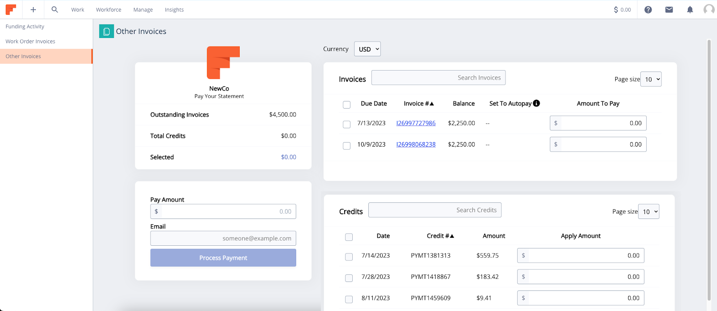Click the page vertical scrollbar

709,170
